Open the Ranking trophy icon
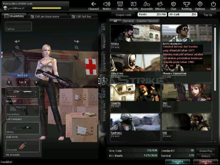The width and height of the screenshot is (220, 165). (187, 6)
